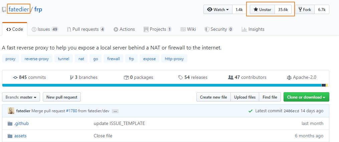Open the Branch: master selector
Image resolution: width=339 pixels, height=142 pixels.
coord(21,97)
